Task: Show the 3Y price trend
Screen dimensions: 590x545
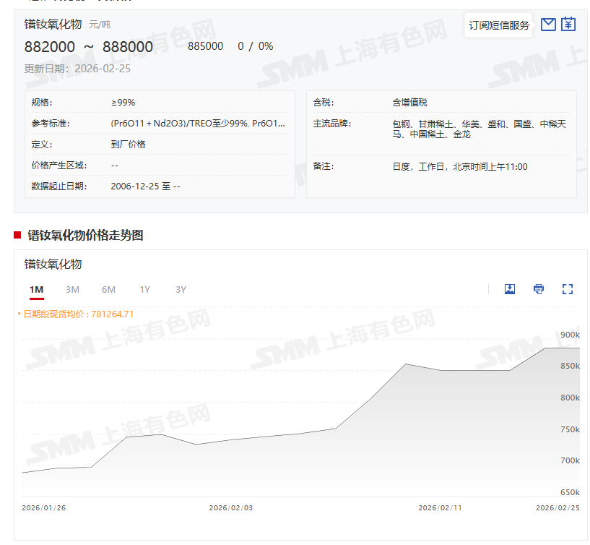Action: point(181,290)
